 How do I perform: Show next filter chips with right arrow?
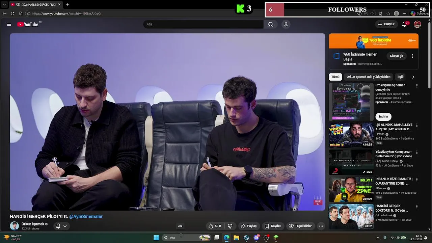click(x=413, y=77)
